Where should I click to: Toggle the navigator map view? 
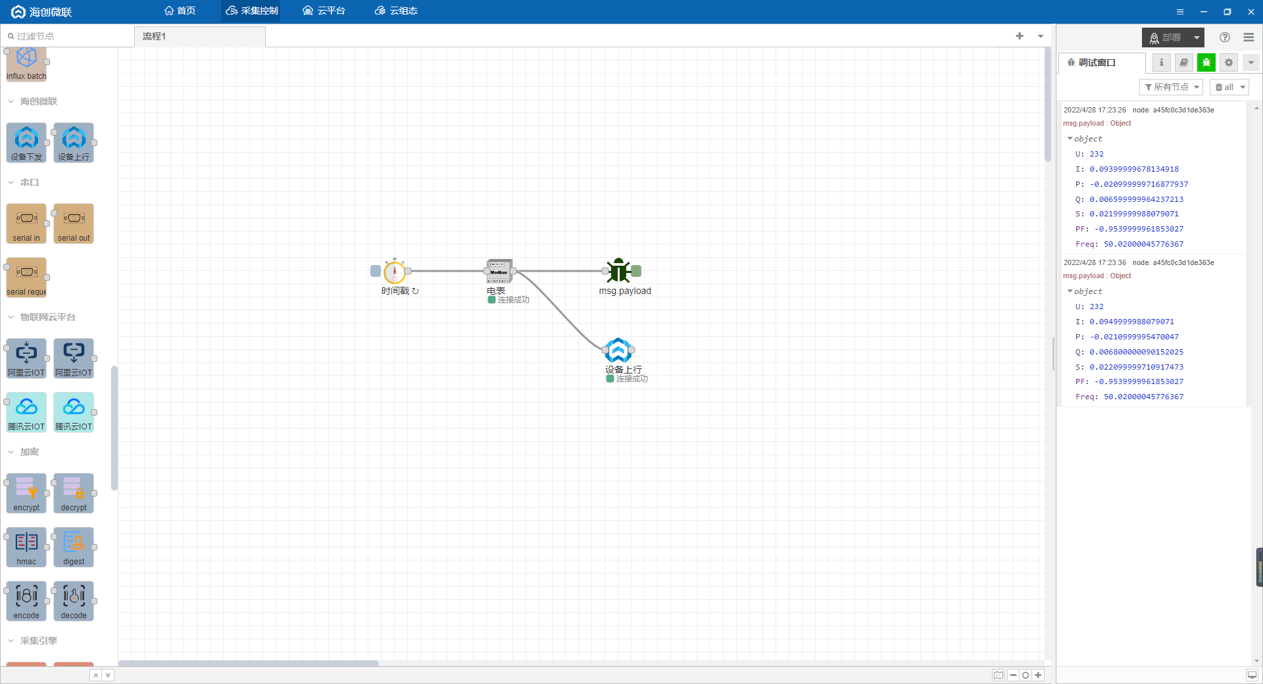[x=999, y=675]
